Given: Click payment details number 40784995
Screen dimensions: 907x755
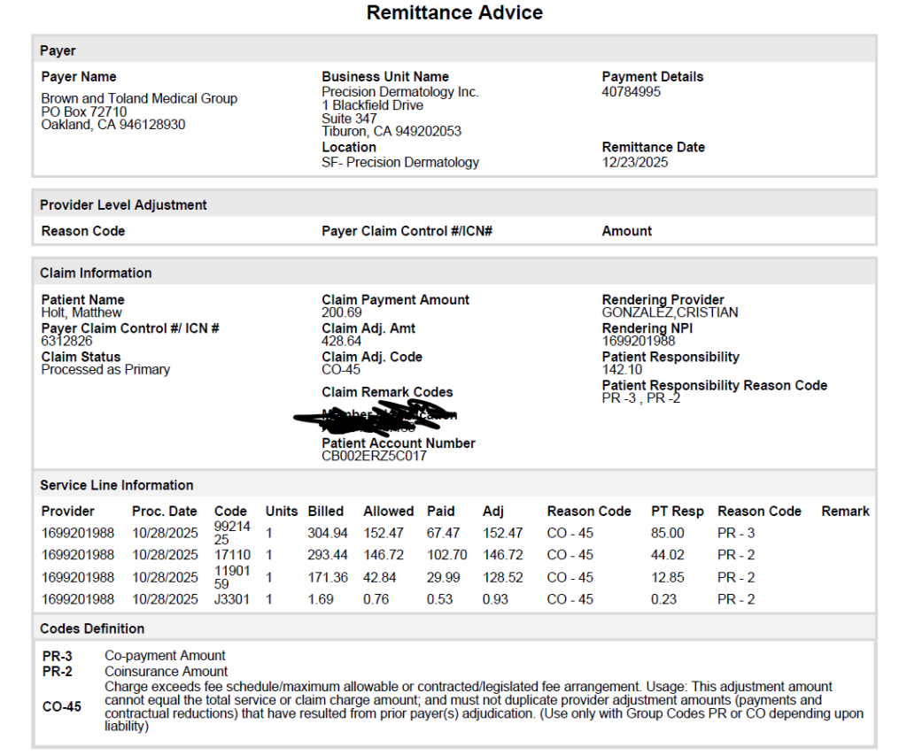Looking at the screenshot, I should click(631, 92).
